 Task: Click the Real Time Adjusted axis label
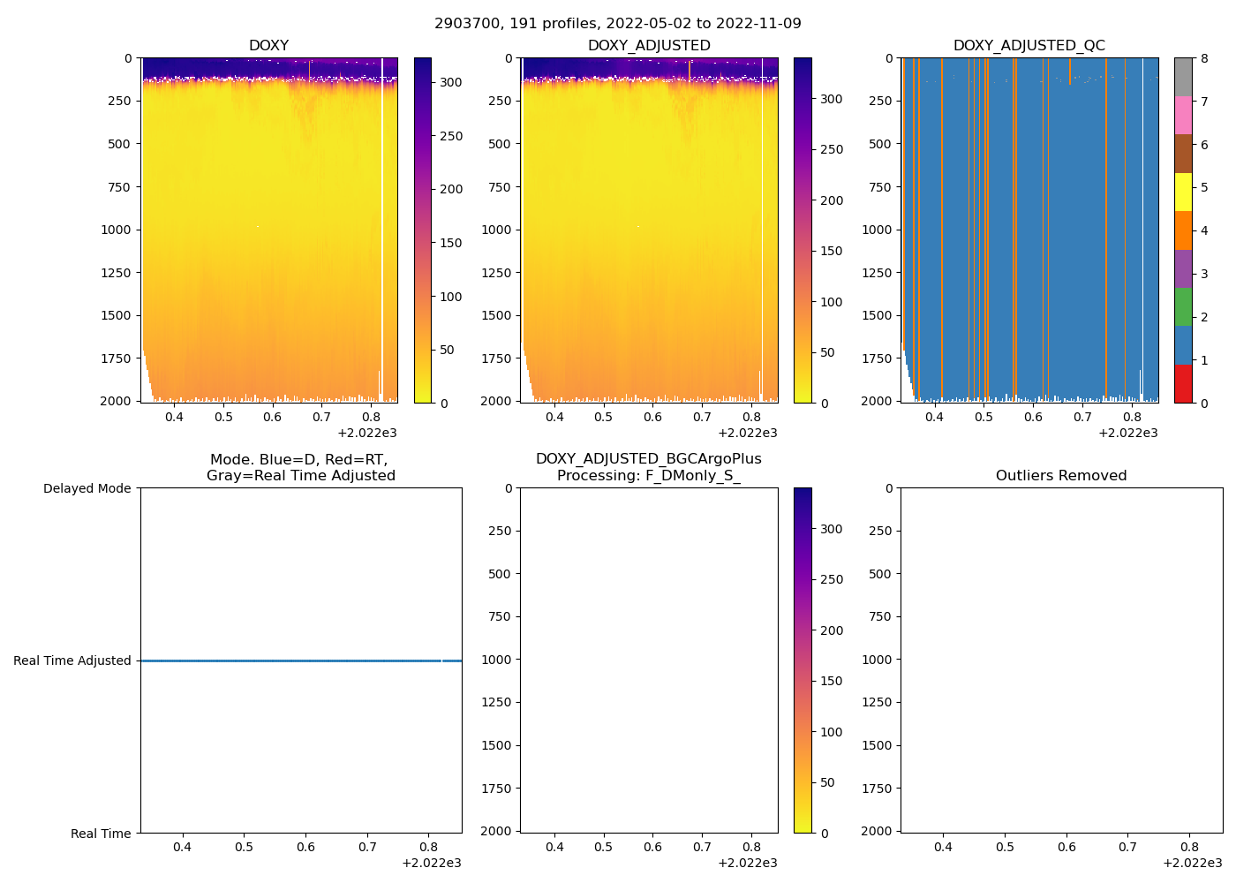[72, 660]
